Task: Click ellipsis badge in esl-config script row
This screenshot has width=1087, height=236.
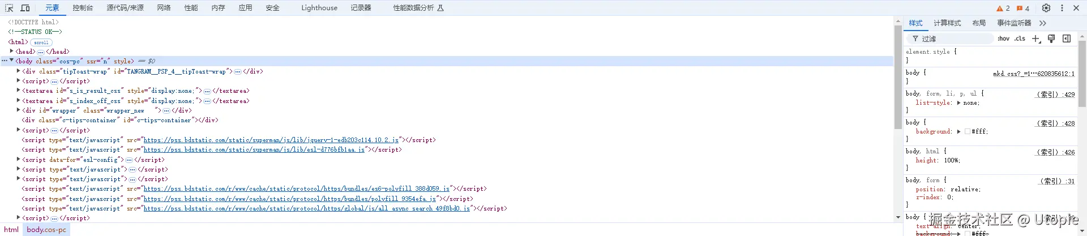Action: (129, 160)
